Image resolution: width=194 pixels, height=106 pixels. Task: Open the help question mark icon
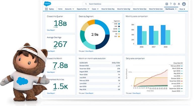[171, 4]
